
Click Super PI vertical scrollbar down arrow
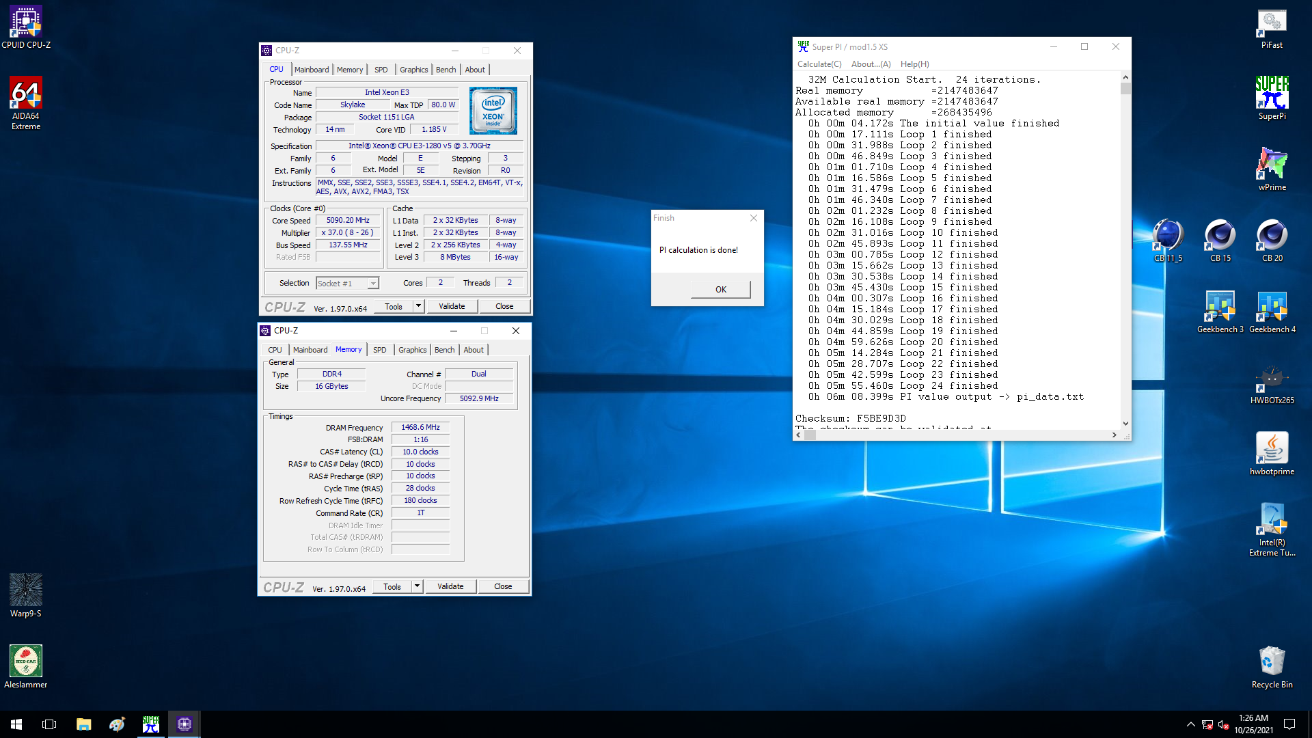point(1125,424)
